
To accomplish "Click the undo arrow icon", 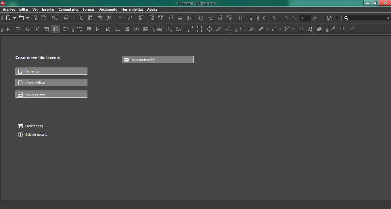I will coord(121,18).
